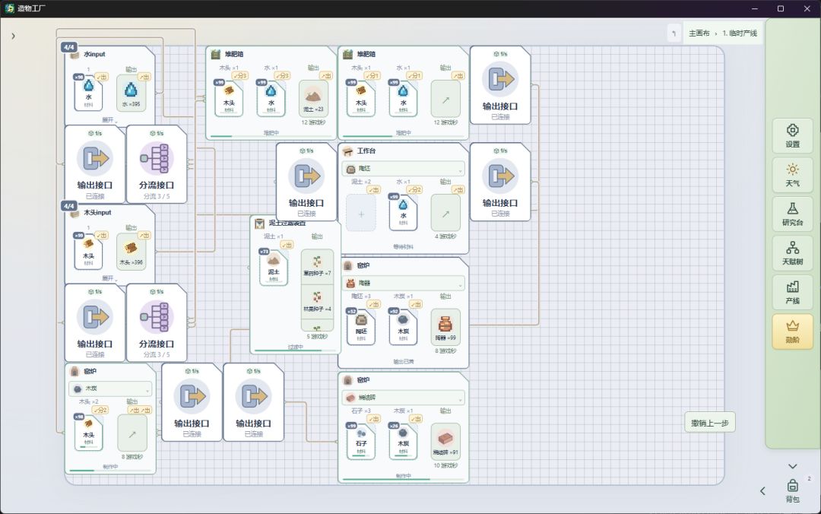Click the empty plus slot in 工作台
Screen dimensions: 821x514
(x=361, y=214)
